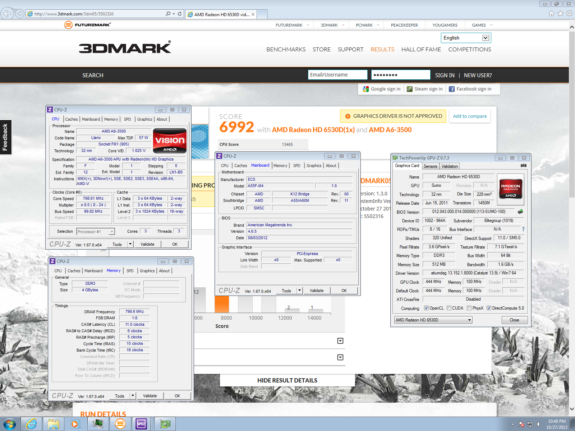Open the SPD tab in CPU-Z Memory window
Image resolution: width=575 pixels, height=431 pixels.
[130, 271]
